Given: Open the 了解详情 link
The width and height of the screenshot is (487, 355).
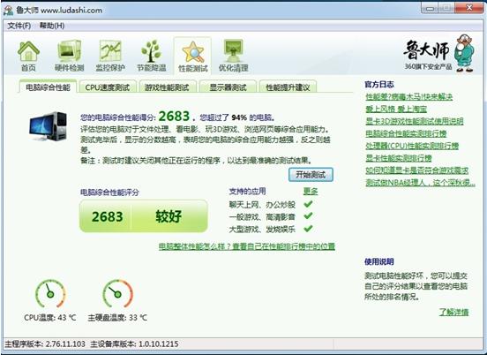Looking at the screenshot, I should point(453,312).
